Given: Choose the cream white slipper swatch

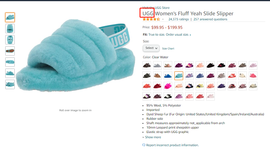Looking at the screenshot, I should pyautogui.click(x=242, y=76).
